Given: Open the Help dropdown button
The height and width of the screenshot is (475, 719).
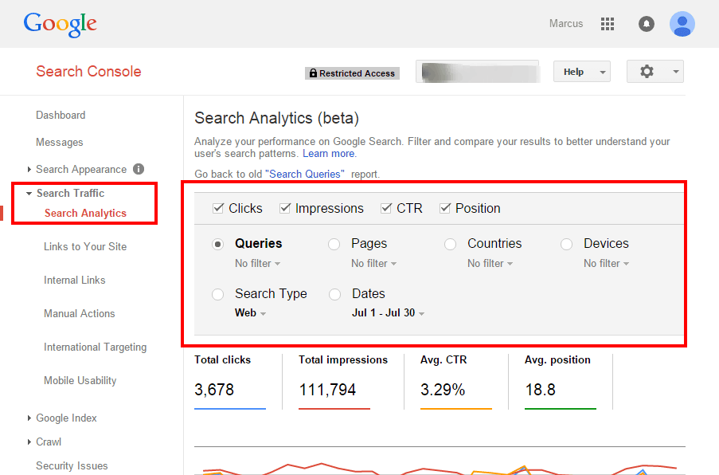Looking at the screenshot, I should tap(581, 72).
